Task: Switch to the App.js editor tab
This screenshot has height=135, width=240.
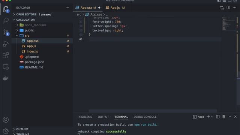Action: (115, 7)
